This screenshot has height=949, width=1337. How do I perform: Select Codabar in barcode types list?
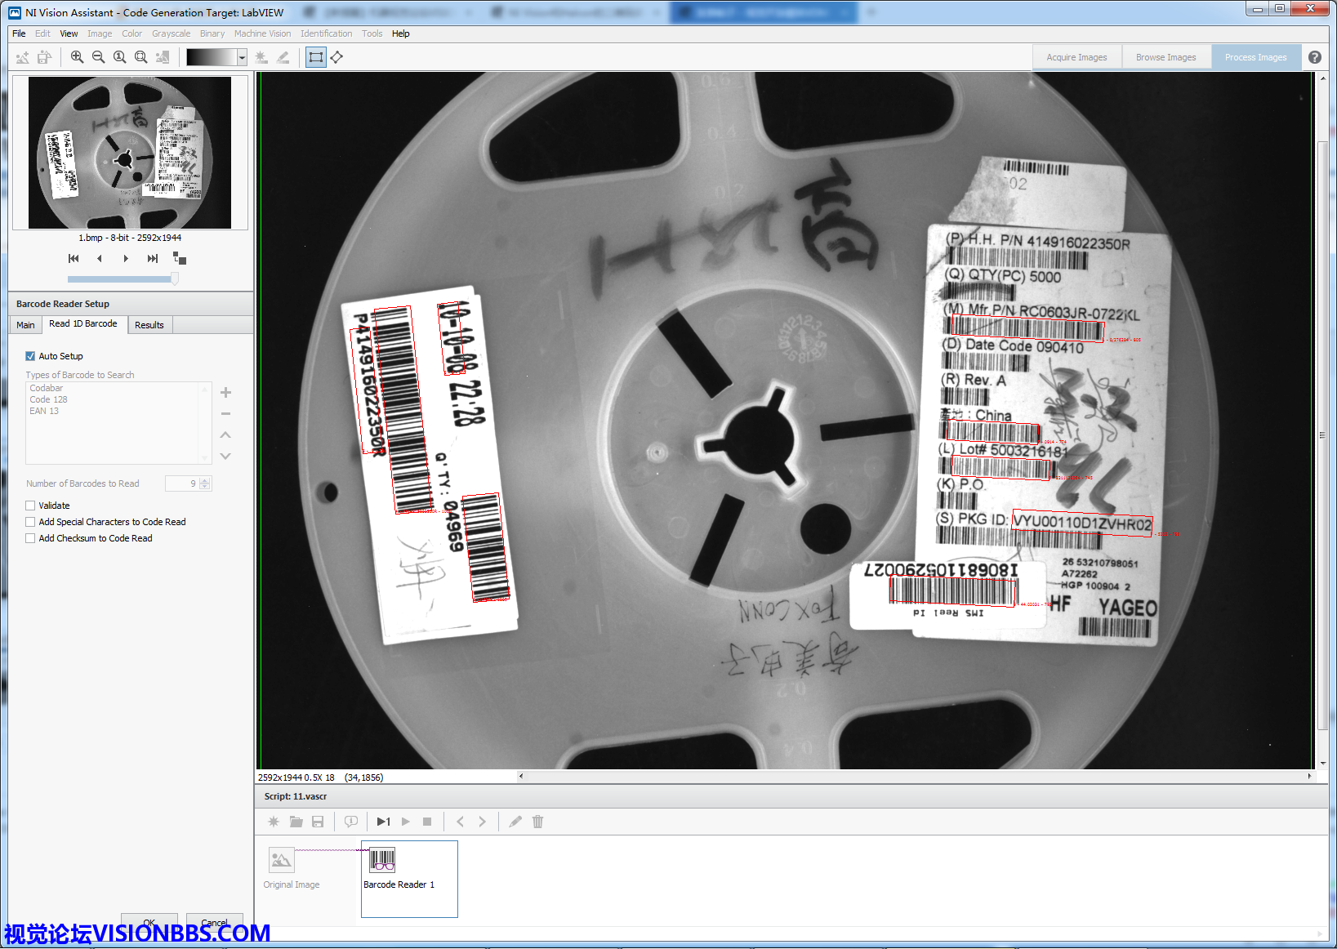47,388
